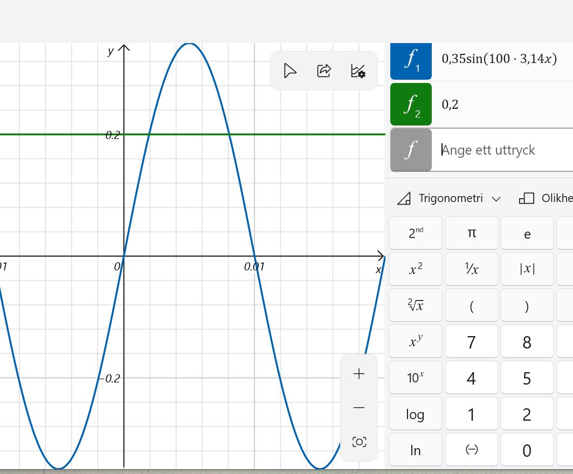Click the share graph icon
Screen dimensions: 573x474
click(x=324, y=71)
